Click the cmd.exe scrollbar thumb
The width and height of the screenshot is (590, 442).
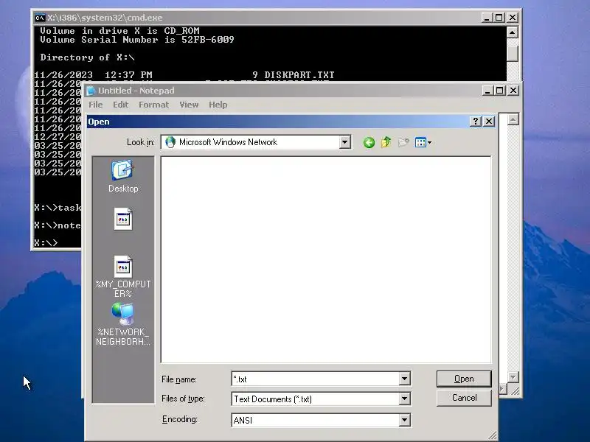(512, 53)
